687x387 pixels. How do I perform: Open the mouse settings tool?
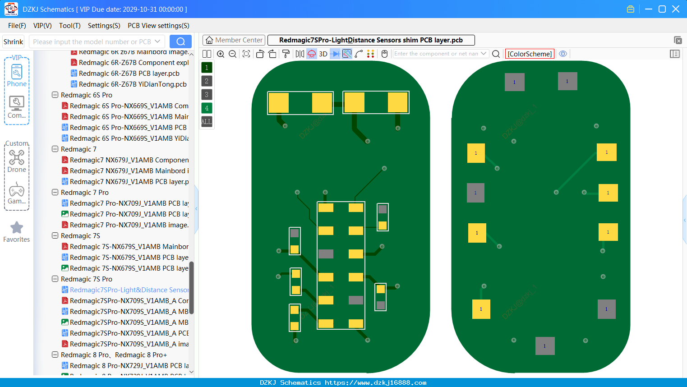click(x=385, y=54)
